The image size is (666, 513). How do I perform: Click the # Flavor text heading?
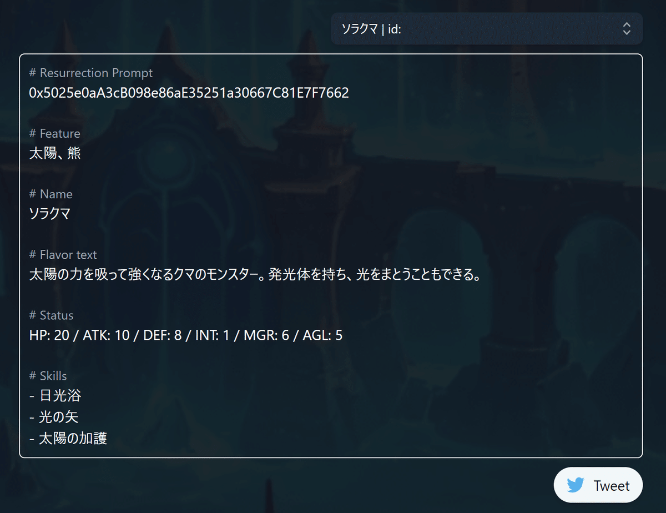[63, 254]
